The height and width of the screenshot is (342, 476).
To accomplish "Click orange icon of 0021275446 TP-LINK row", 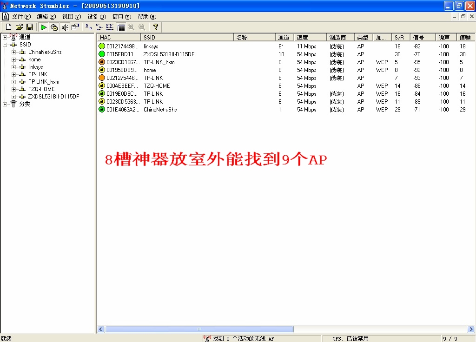I will pyautogui.click(x=102, y=78).
